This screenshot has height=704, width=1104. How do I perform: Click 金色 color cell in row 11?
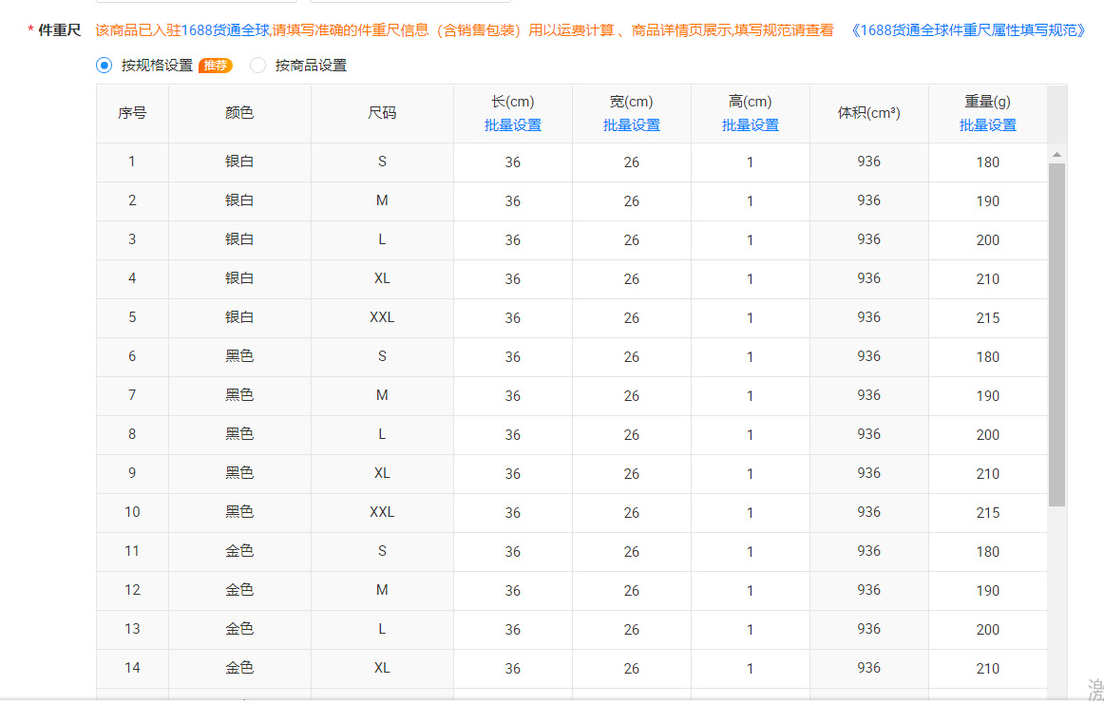tap(239, 551)
